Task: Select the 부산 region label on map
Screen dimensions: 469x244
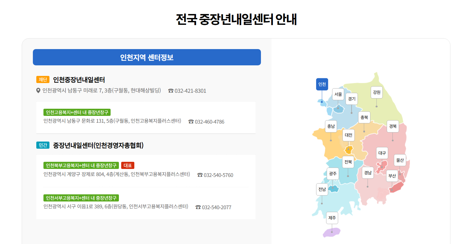Action: coord(392,176)
